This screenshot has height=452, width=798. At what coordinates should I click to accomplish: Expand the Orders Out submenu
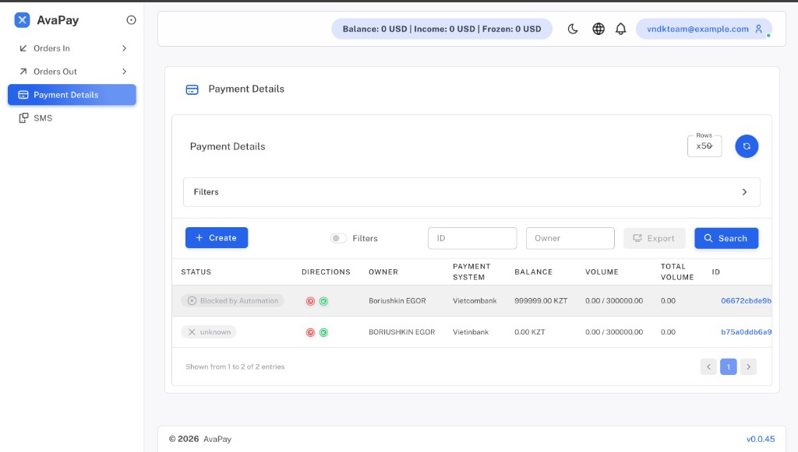[x=72, y=72]
